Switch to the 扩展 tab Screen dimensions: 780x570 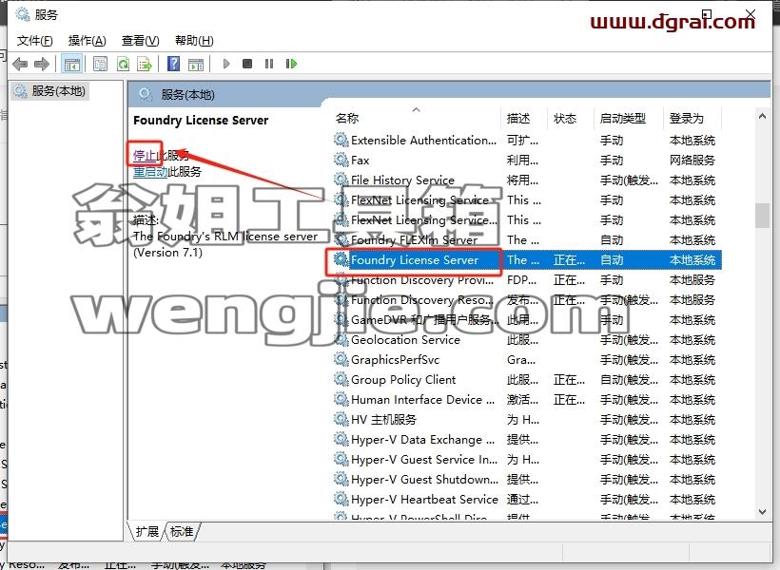pos(146,531)
